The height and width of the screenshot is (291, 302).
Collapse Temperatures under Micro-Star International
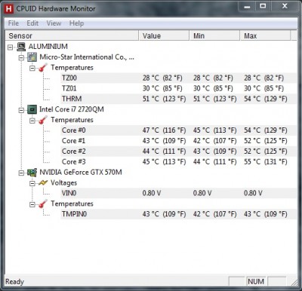pyautogui.click(x=32, y=68)
